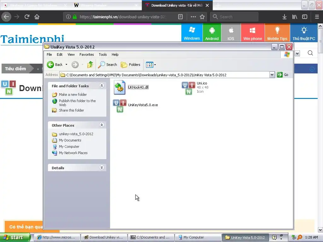
Task: Go up one folder level icon
Action: (x=90, y=65)
